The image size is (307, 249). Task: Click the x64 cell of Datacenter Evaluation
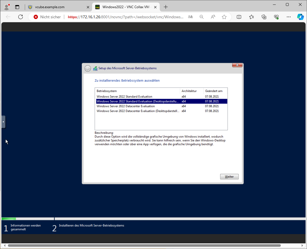tap(184, 106)
